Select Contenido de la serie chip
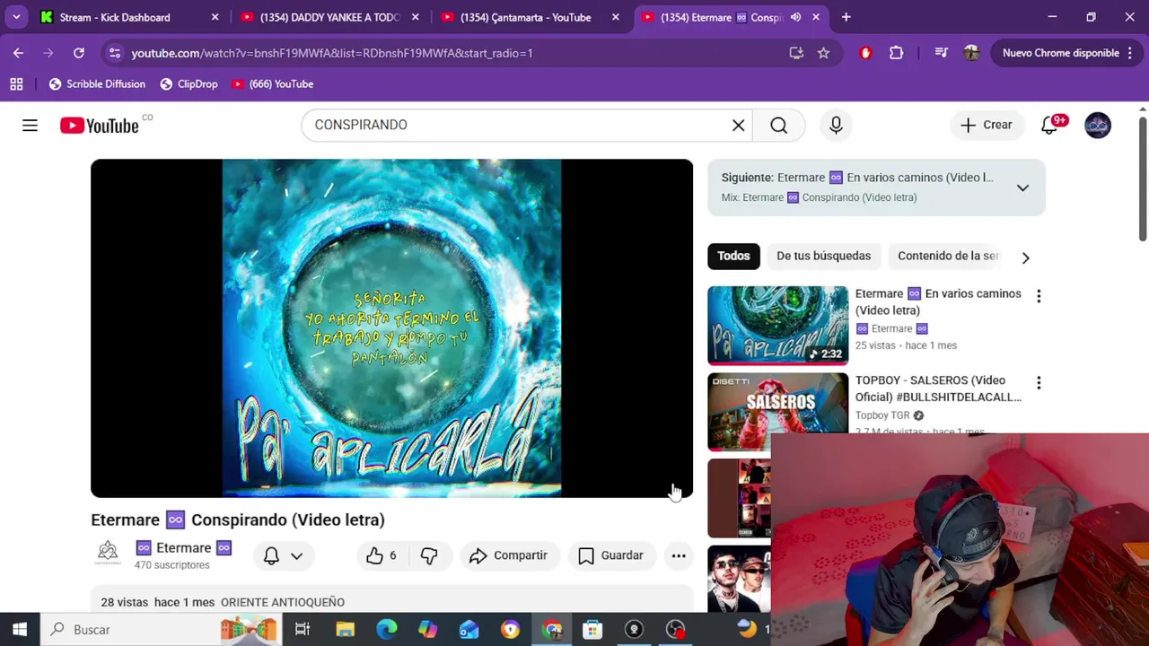Viewport: 1149px width, 646px height. tap(948, 256)
